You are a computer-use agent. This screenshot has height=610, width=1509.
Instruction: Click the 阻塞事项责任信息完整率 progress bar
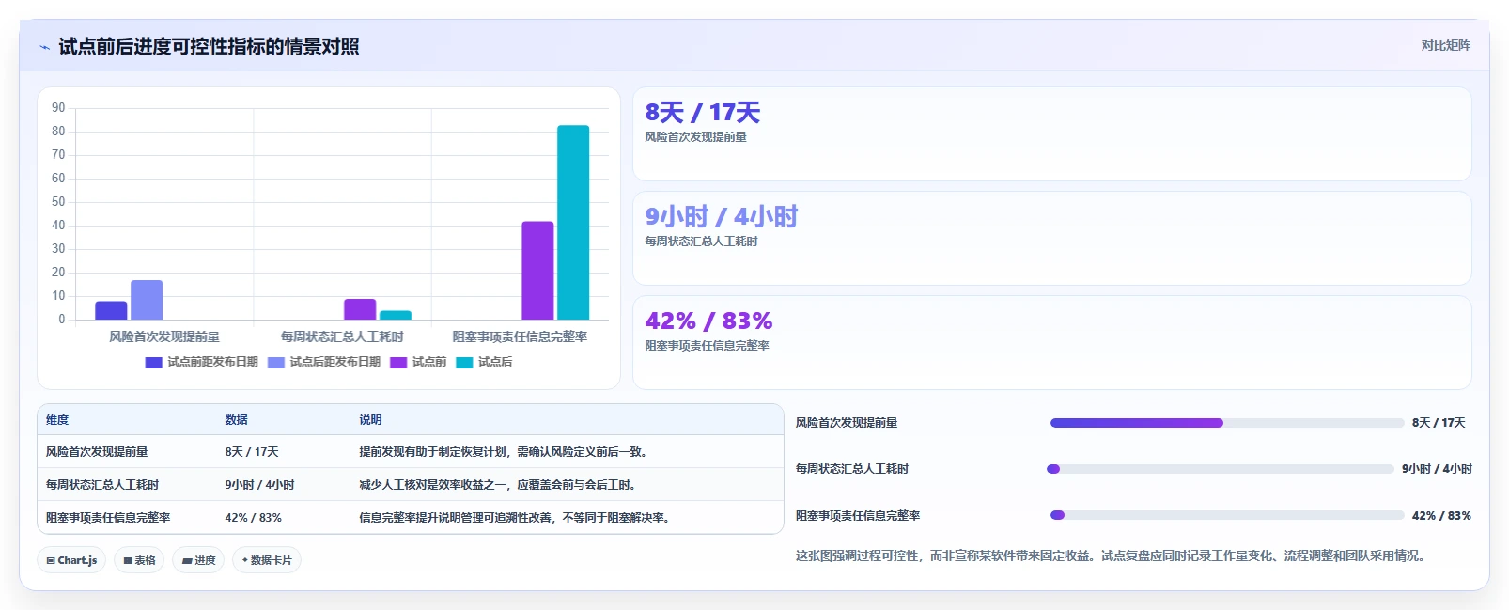pyautogui.click(x=1227, y=515)
